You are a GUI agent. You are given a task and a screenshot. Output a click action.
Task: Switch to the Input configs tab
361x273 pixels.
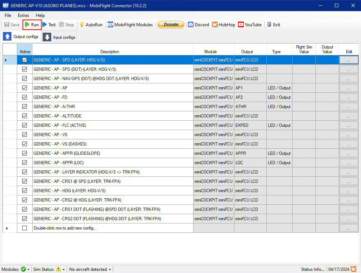(x=59, y=37)
